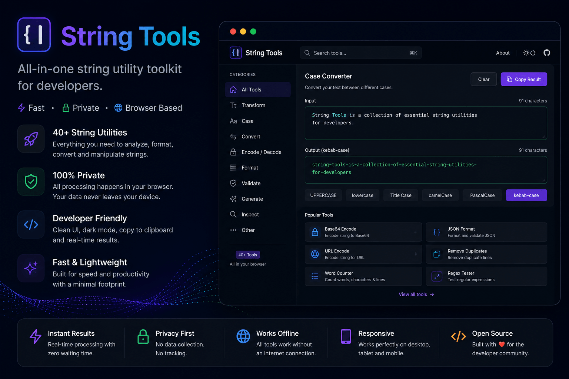Select the kebab-case option
Screen dimensions: 569x379
[x=526, y=195]
